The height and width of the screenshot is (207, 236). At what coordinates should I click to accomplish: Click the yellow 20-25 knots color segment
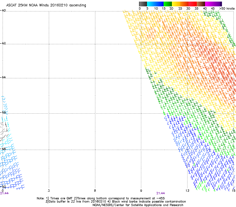[x=176, y=4]
